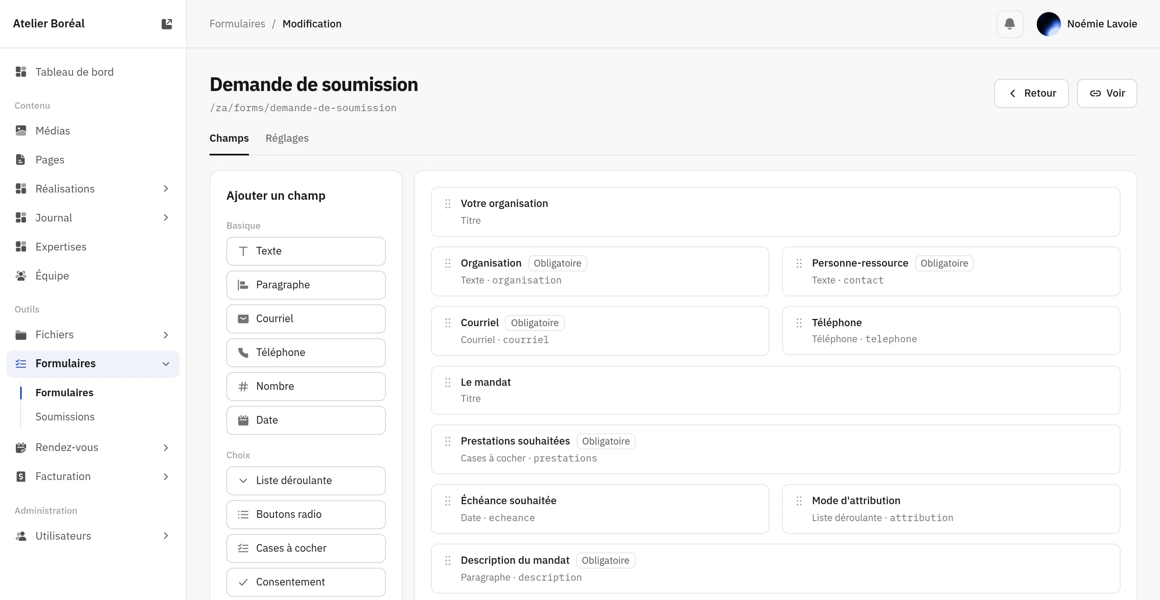This screenshot has width=1160, height=600.
Task: Click the Fichiers folder icon
Action: (21, 335)
